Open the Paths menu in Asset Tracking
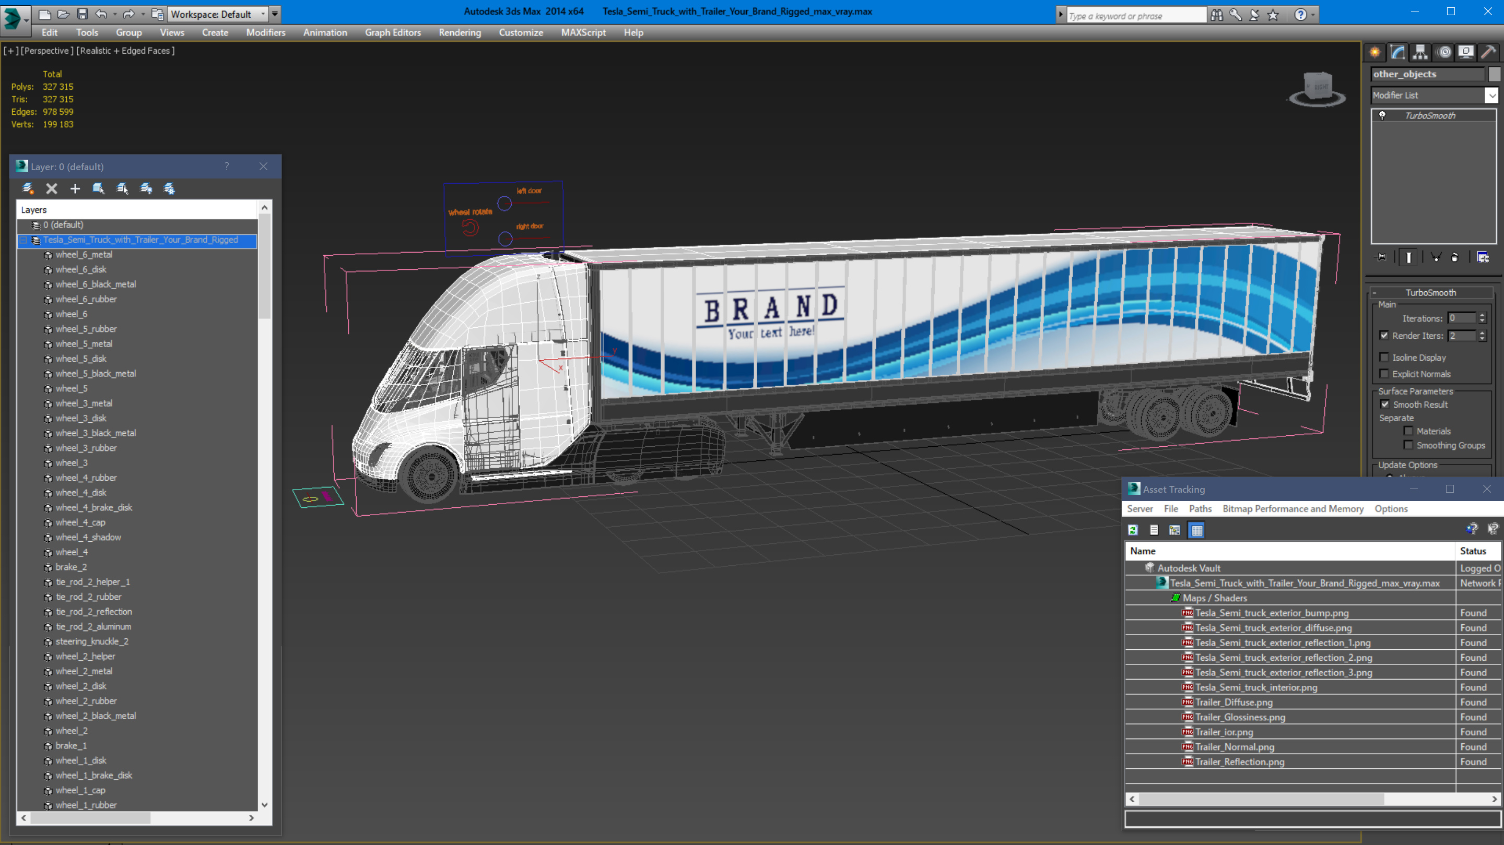1504x845 pixels. coord(1200,508)
